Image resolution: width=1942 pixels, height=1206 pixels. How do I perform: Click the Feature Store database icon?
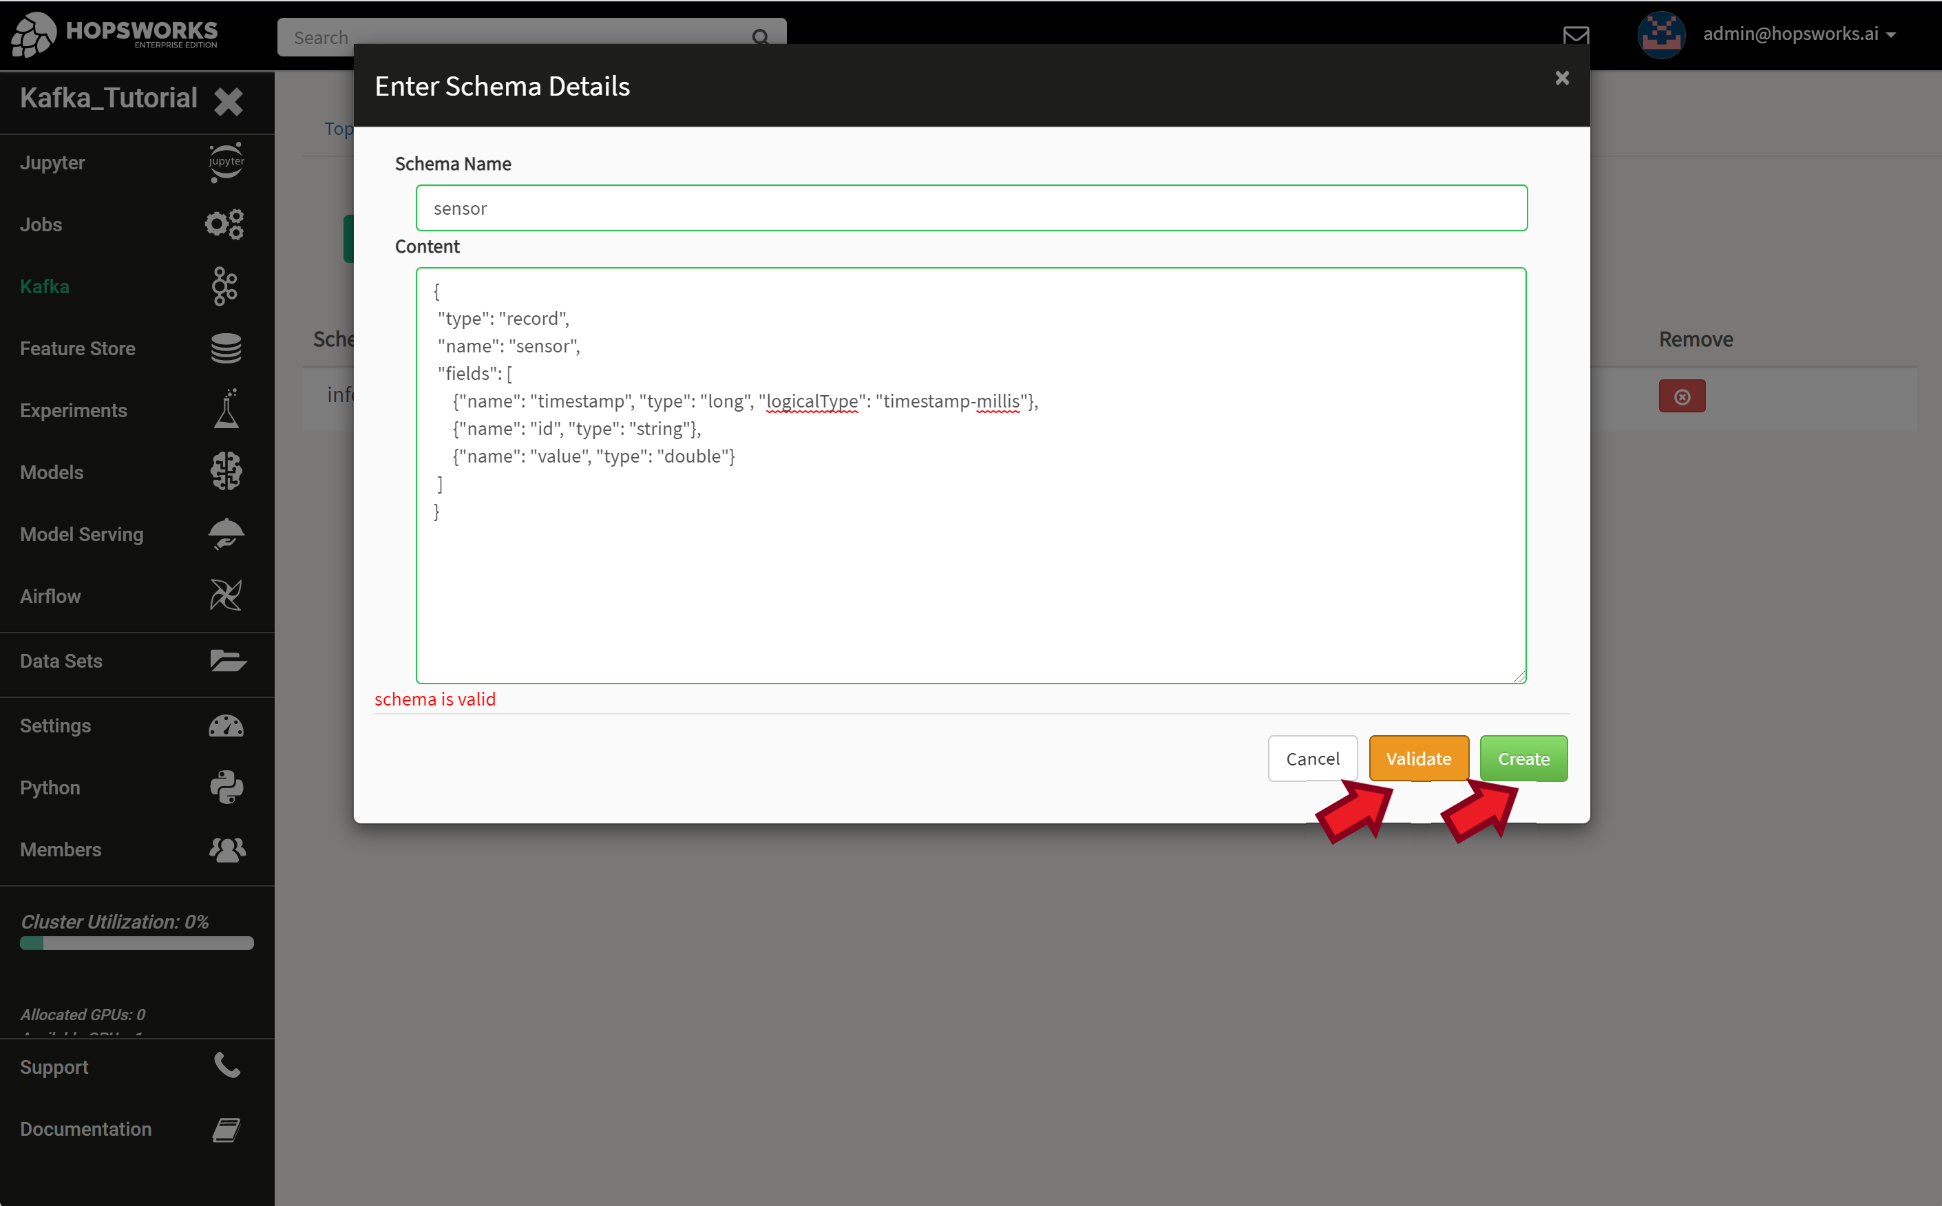coord(225,348)
